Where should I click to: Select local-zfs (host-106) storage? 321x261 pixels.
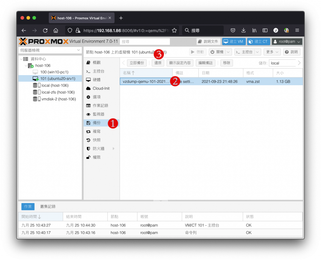tap(50, 92)
